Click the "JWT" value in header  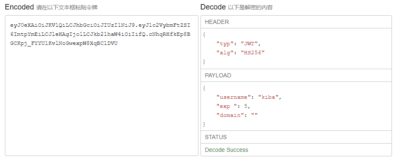[249, 44]
